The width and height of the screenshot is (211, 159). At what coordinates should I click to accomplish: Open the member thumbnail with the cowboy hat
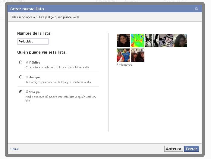click(x=137, y=55)
